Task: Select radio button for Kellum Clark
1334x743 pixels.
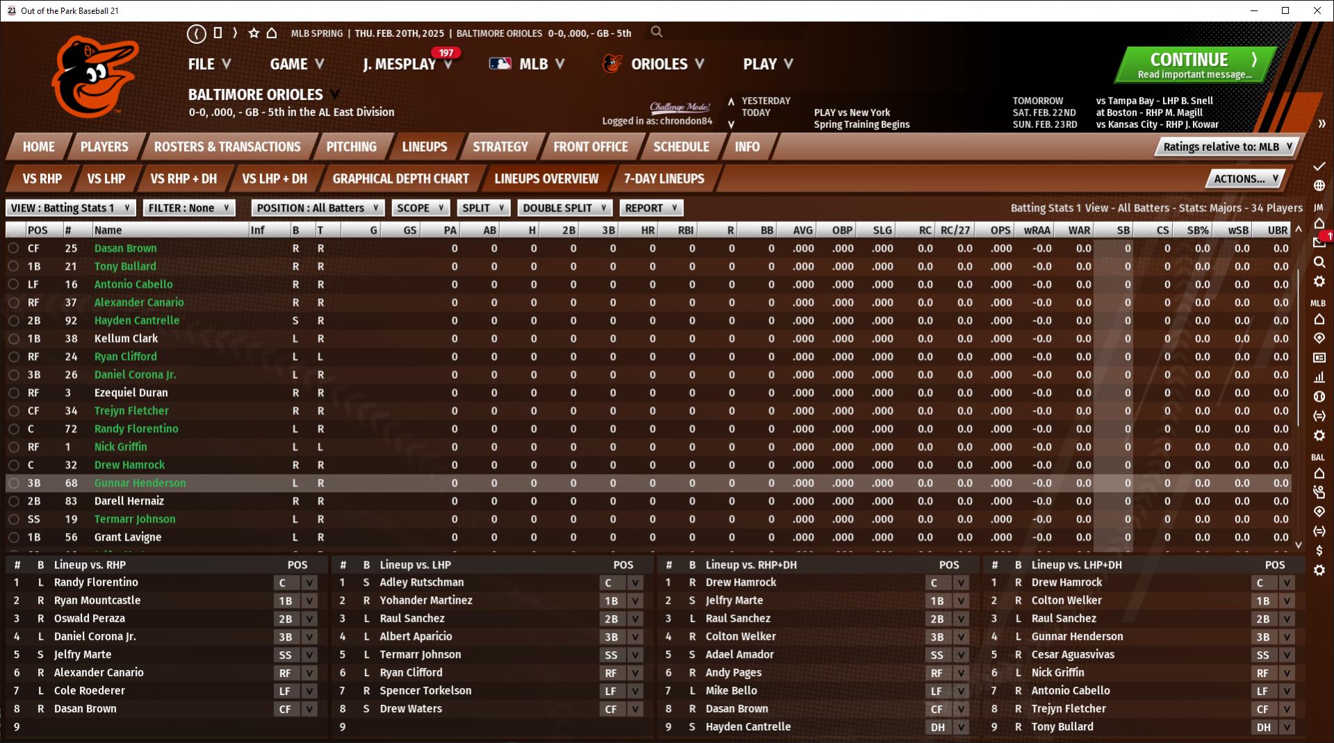Action: pyautogui.click(x=13, y=338)
